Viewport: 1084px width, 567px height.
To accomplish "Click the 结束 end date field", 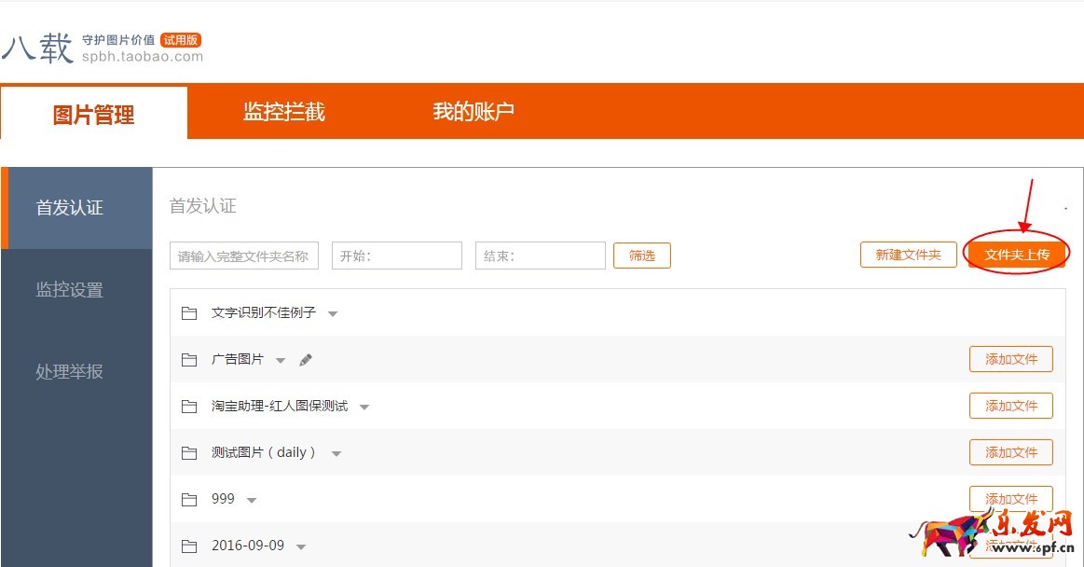I will click(x=541, y=256).
